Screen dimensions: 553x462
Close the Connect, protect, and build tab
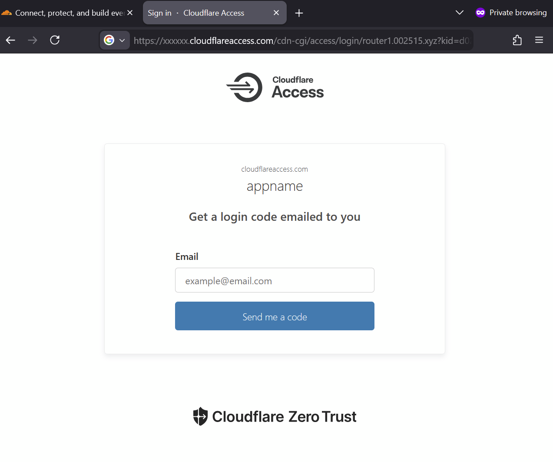[130, 13]
